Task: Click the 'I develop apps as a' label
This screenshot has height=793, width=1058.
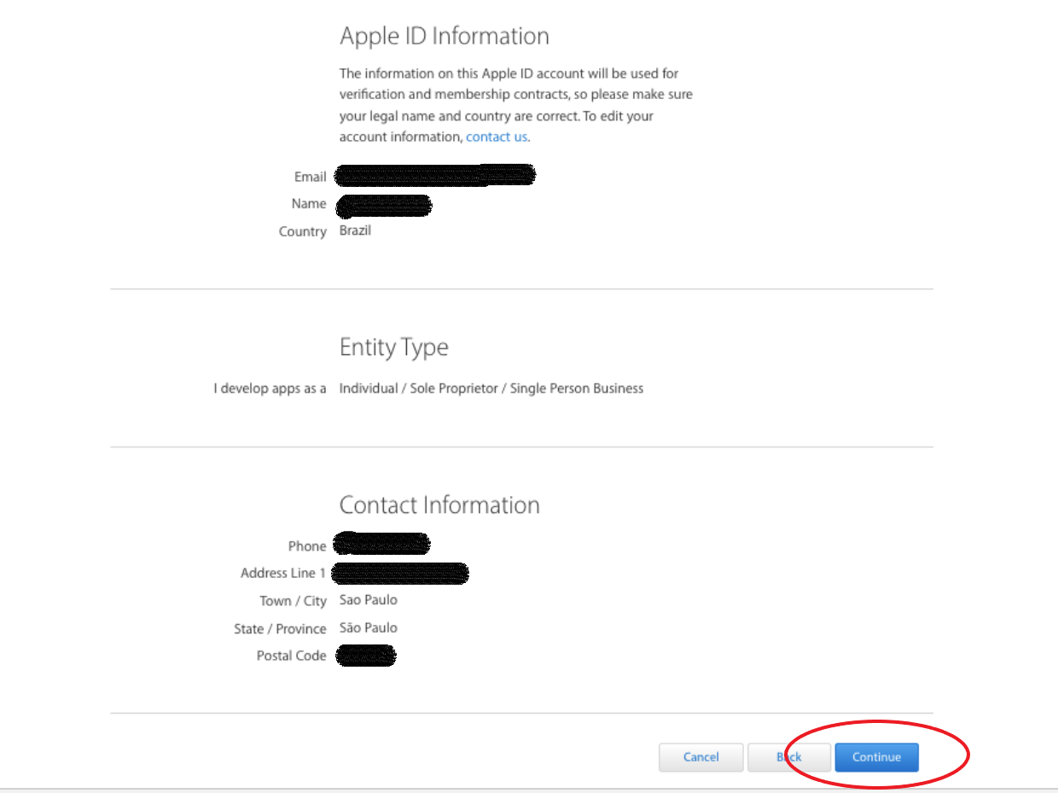Action: click(x=270, y=388)
